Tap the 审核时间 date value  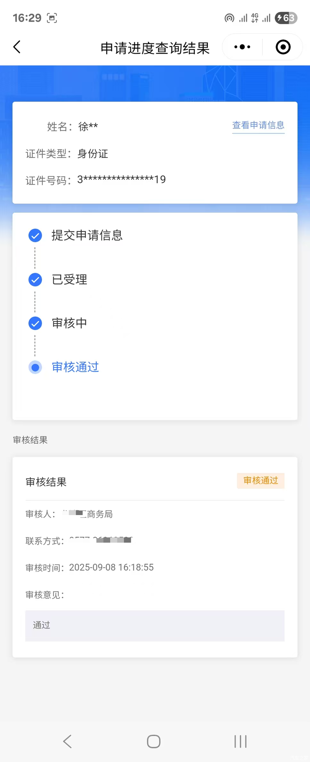click(x=111, y=567)
